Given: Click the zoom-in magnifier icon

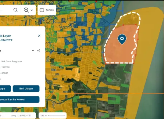Looking at the screenshot, I should 26,10.
